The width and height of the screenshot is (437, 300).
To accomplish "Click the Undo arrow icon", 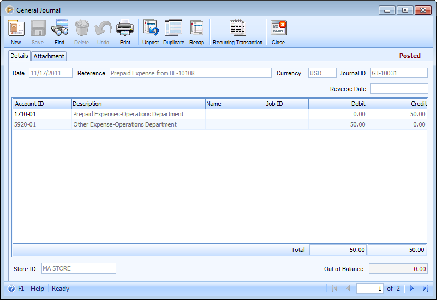I will click(103, 28).
